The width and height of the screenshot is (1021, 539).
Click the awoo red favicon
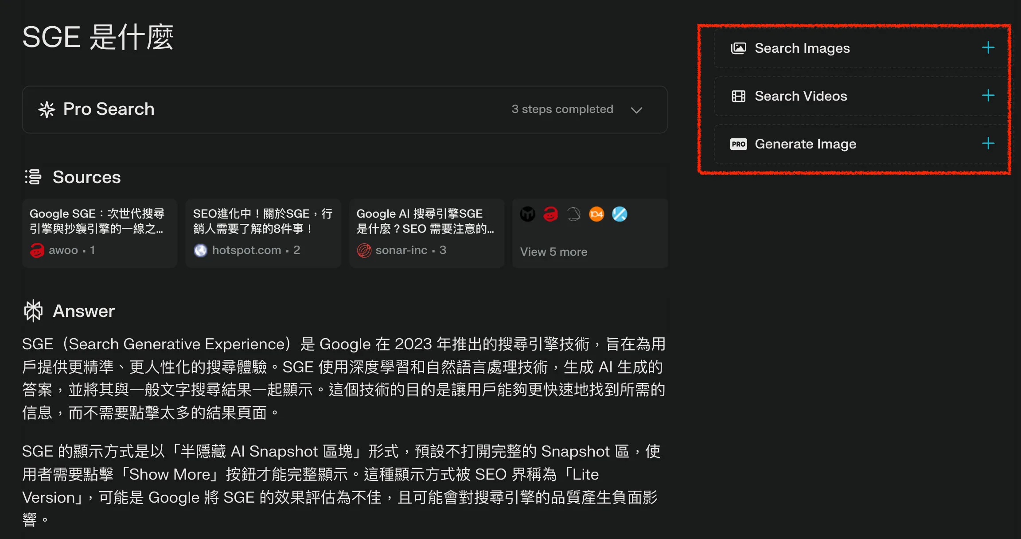tap(37, 250)
